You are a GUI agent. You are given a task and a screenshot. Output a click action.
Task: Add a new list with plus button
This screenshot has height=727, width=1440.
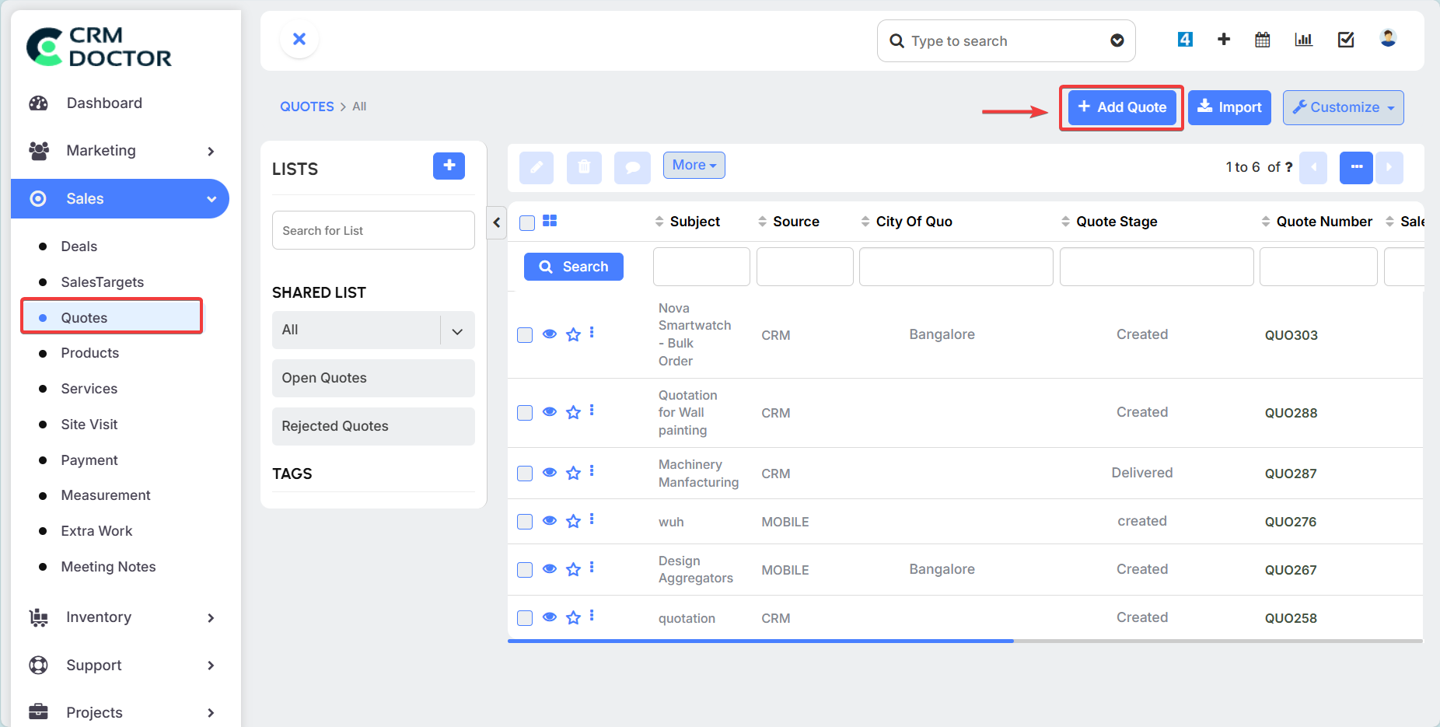coord(449,166)
